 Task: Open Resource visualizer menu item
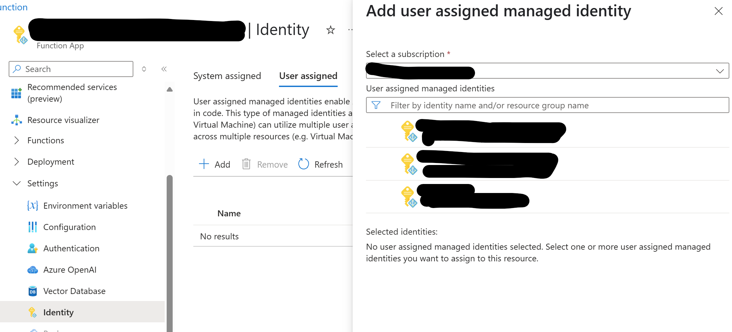tap(63, 120)
